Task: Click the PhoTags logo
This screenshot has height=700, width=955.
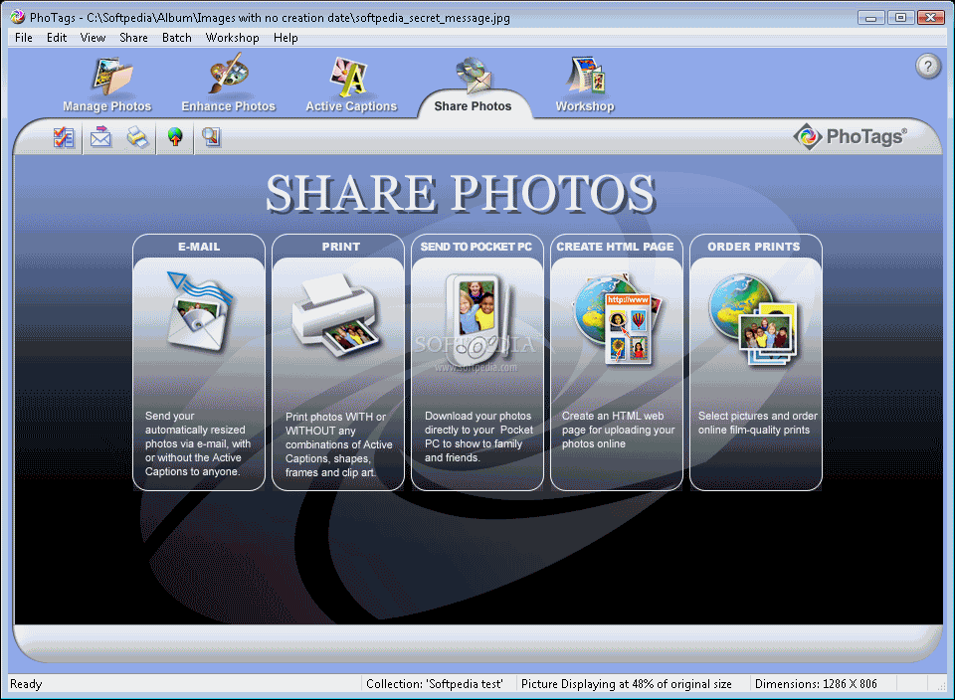Action: [x=851, y=136]
